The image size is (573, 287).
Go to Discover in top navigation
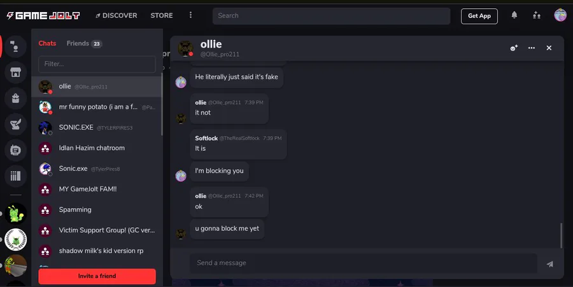click(x=117, y=15)
